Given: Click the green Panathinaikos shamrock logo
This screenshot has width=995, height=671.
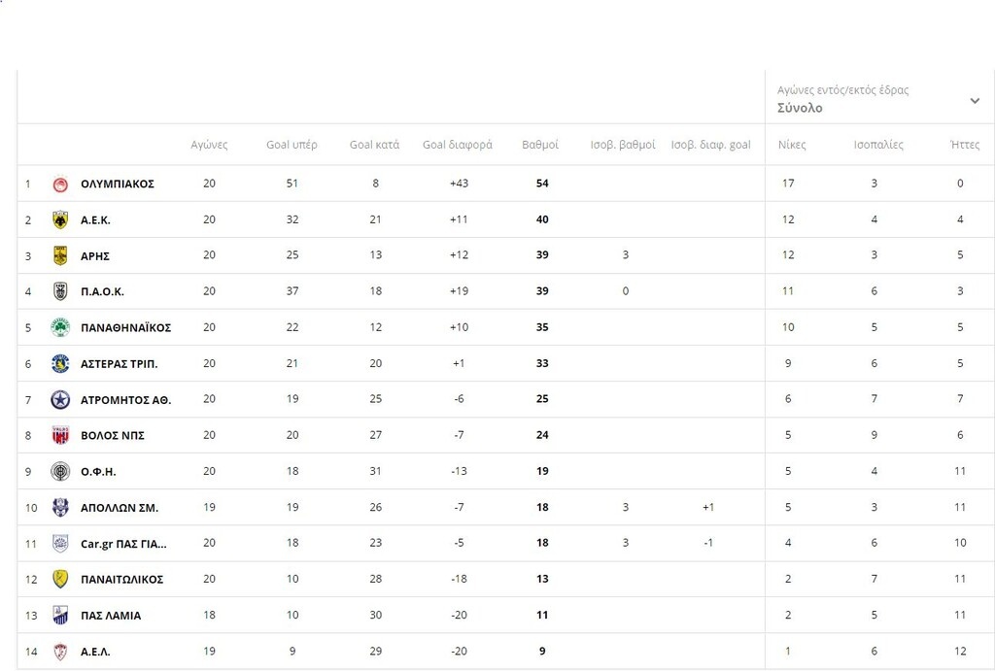Looking at the screenshot, I should pos(60,327).
